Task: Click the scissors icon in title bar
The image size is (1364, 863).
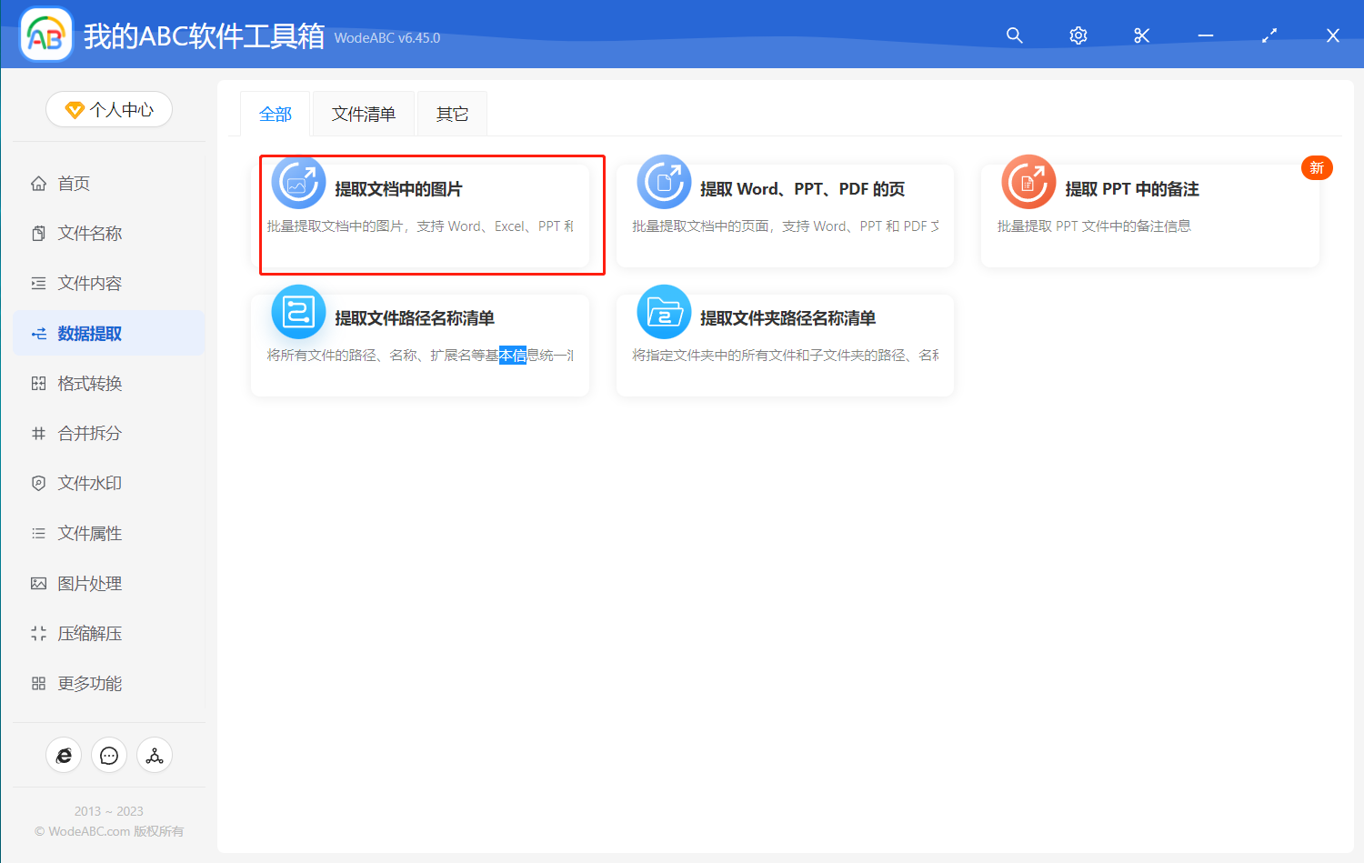Action: [1141, 35]
